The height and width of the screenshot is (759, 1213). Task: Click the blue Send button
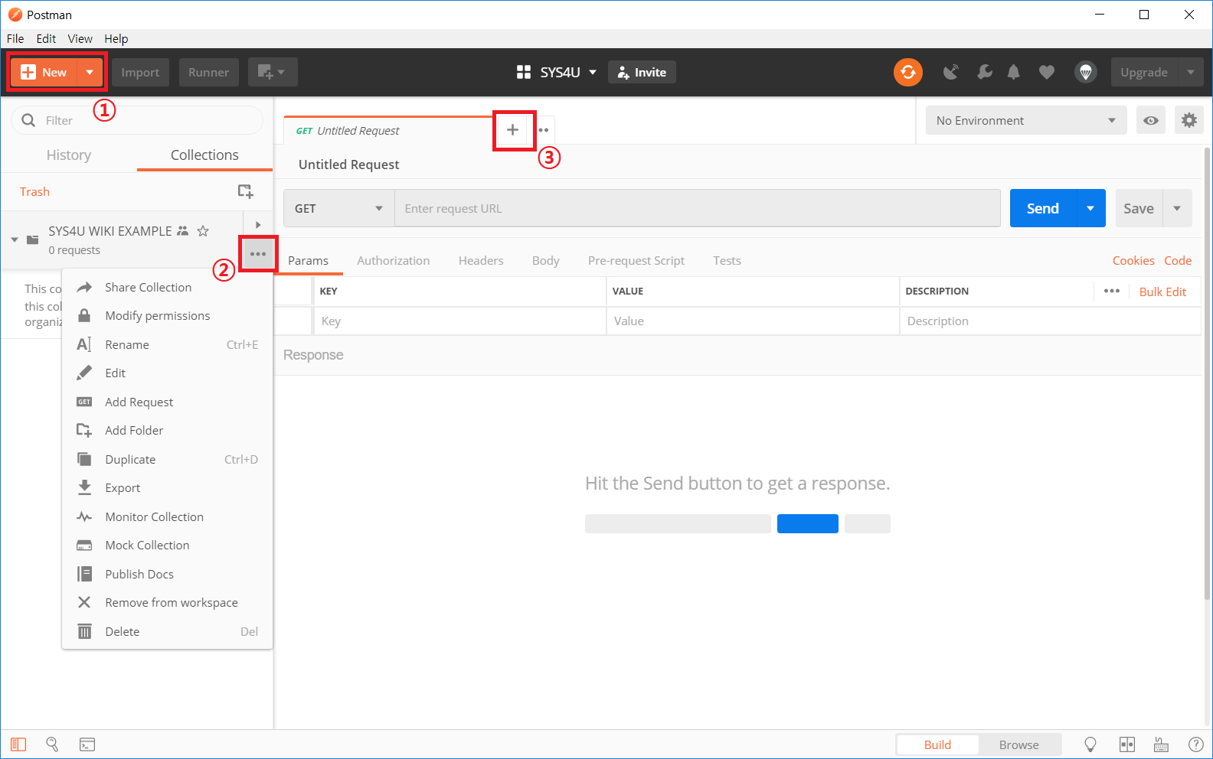[x=1043, y=208]
